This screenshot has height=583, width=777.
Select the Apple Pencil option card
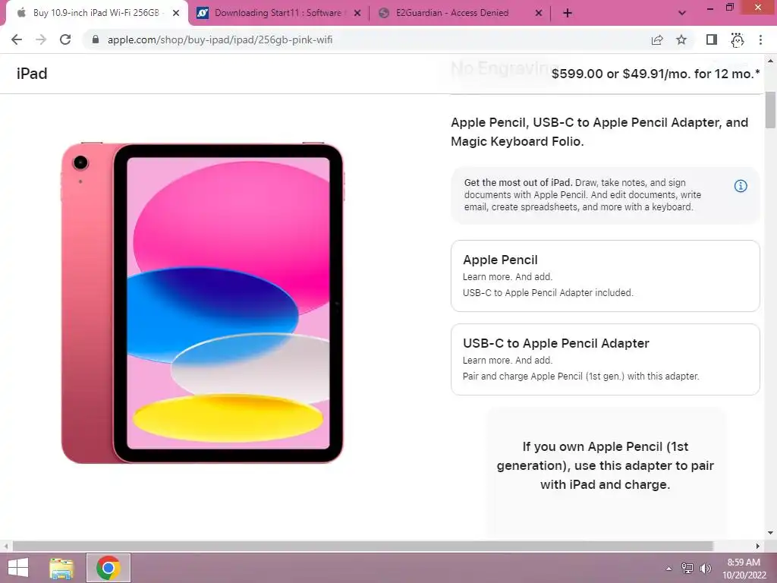(x=605, y=276)
